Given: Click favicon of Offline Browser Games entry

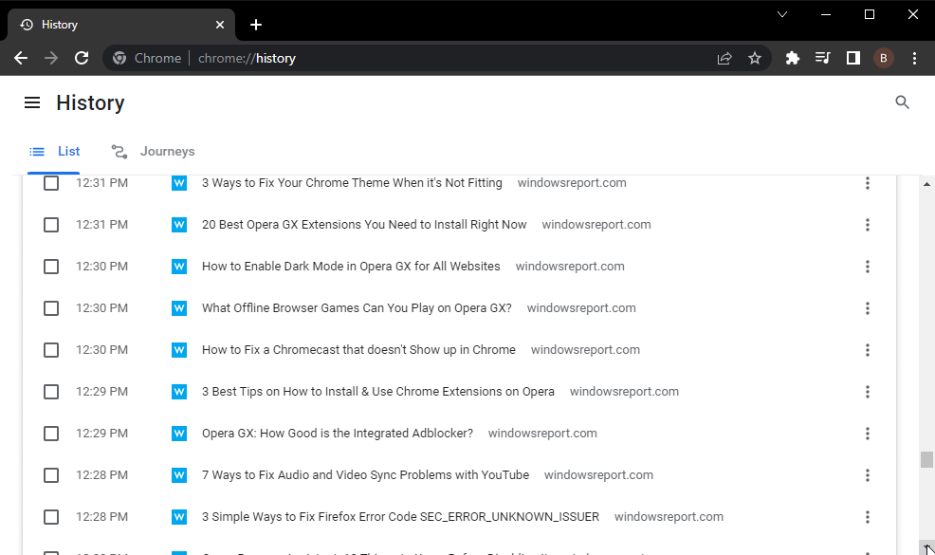Looking at the screenshot, I should click(179, 308).
